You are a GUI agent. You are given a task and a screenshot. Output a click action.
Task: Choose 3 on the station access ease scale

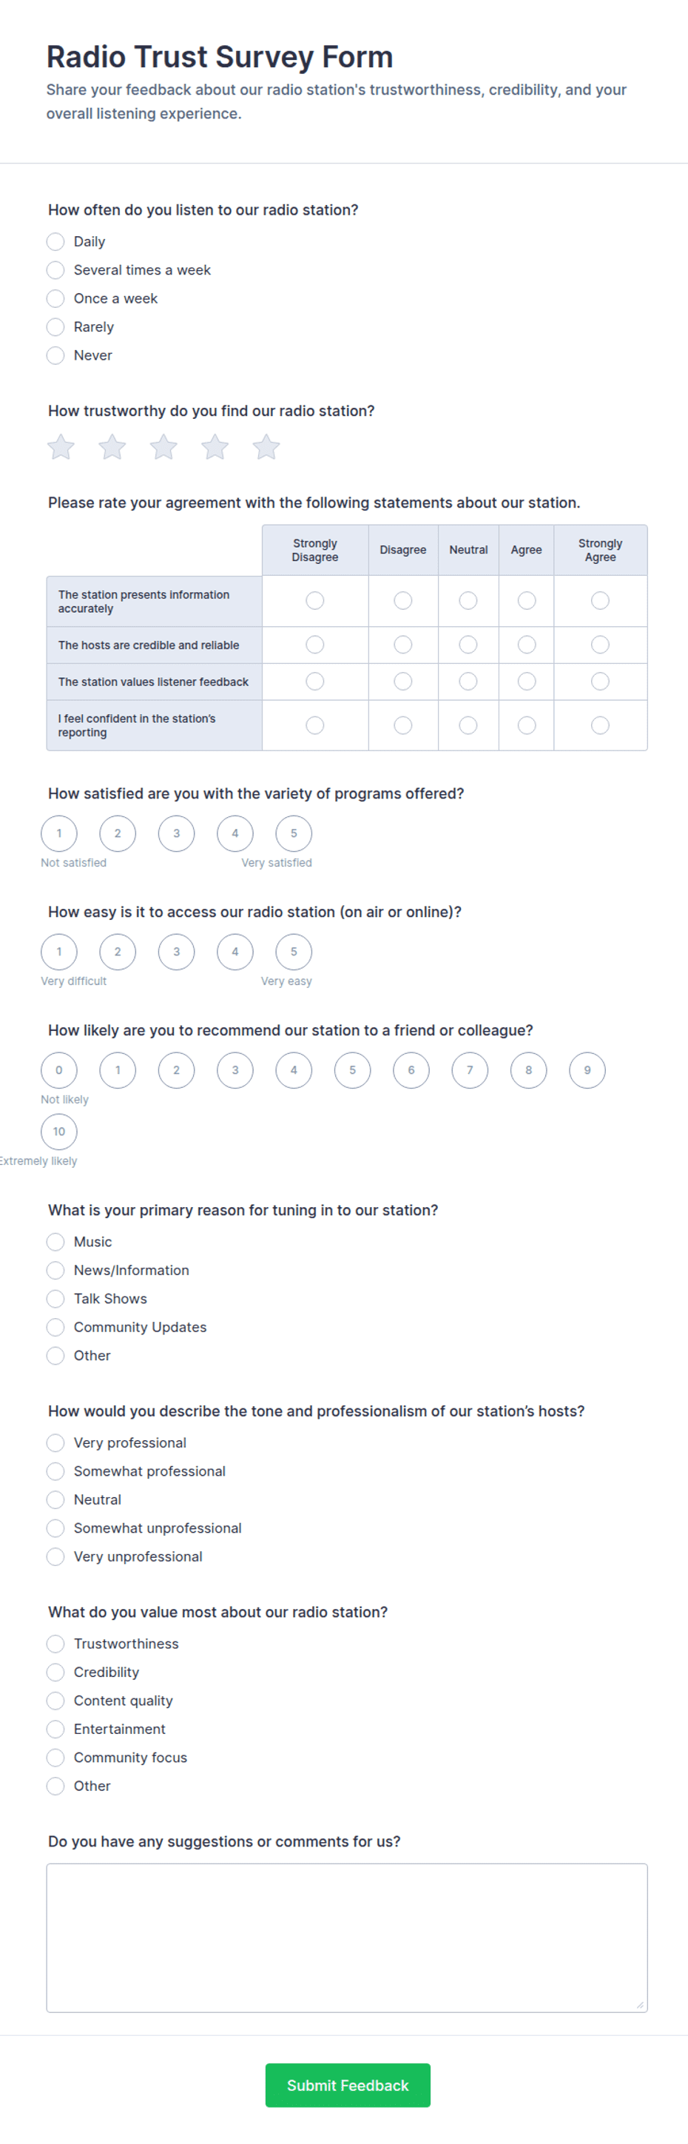(176, 951)
